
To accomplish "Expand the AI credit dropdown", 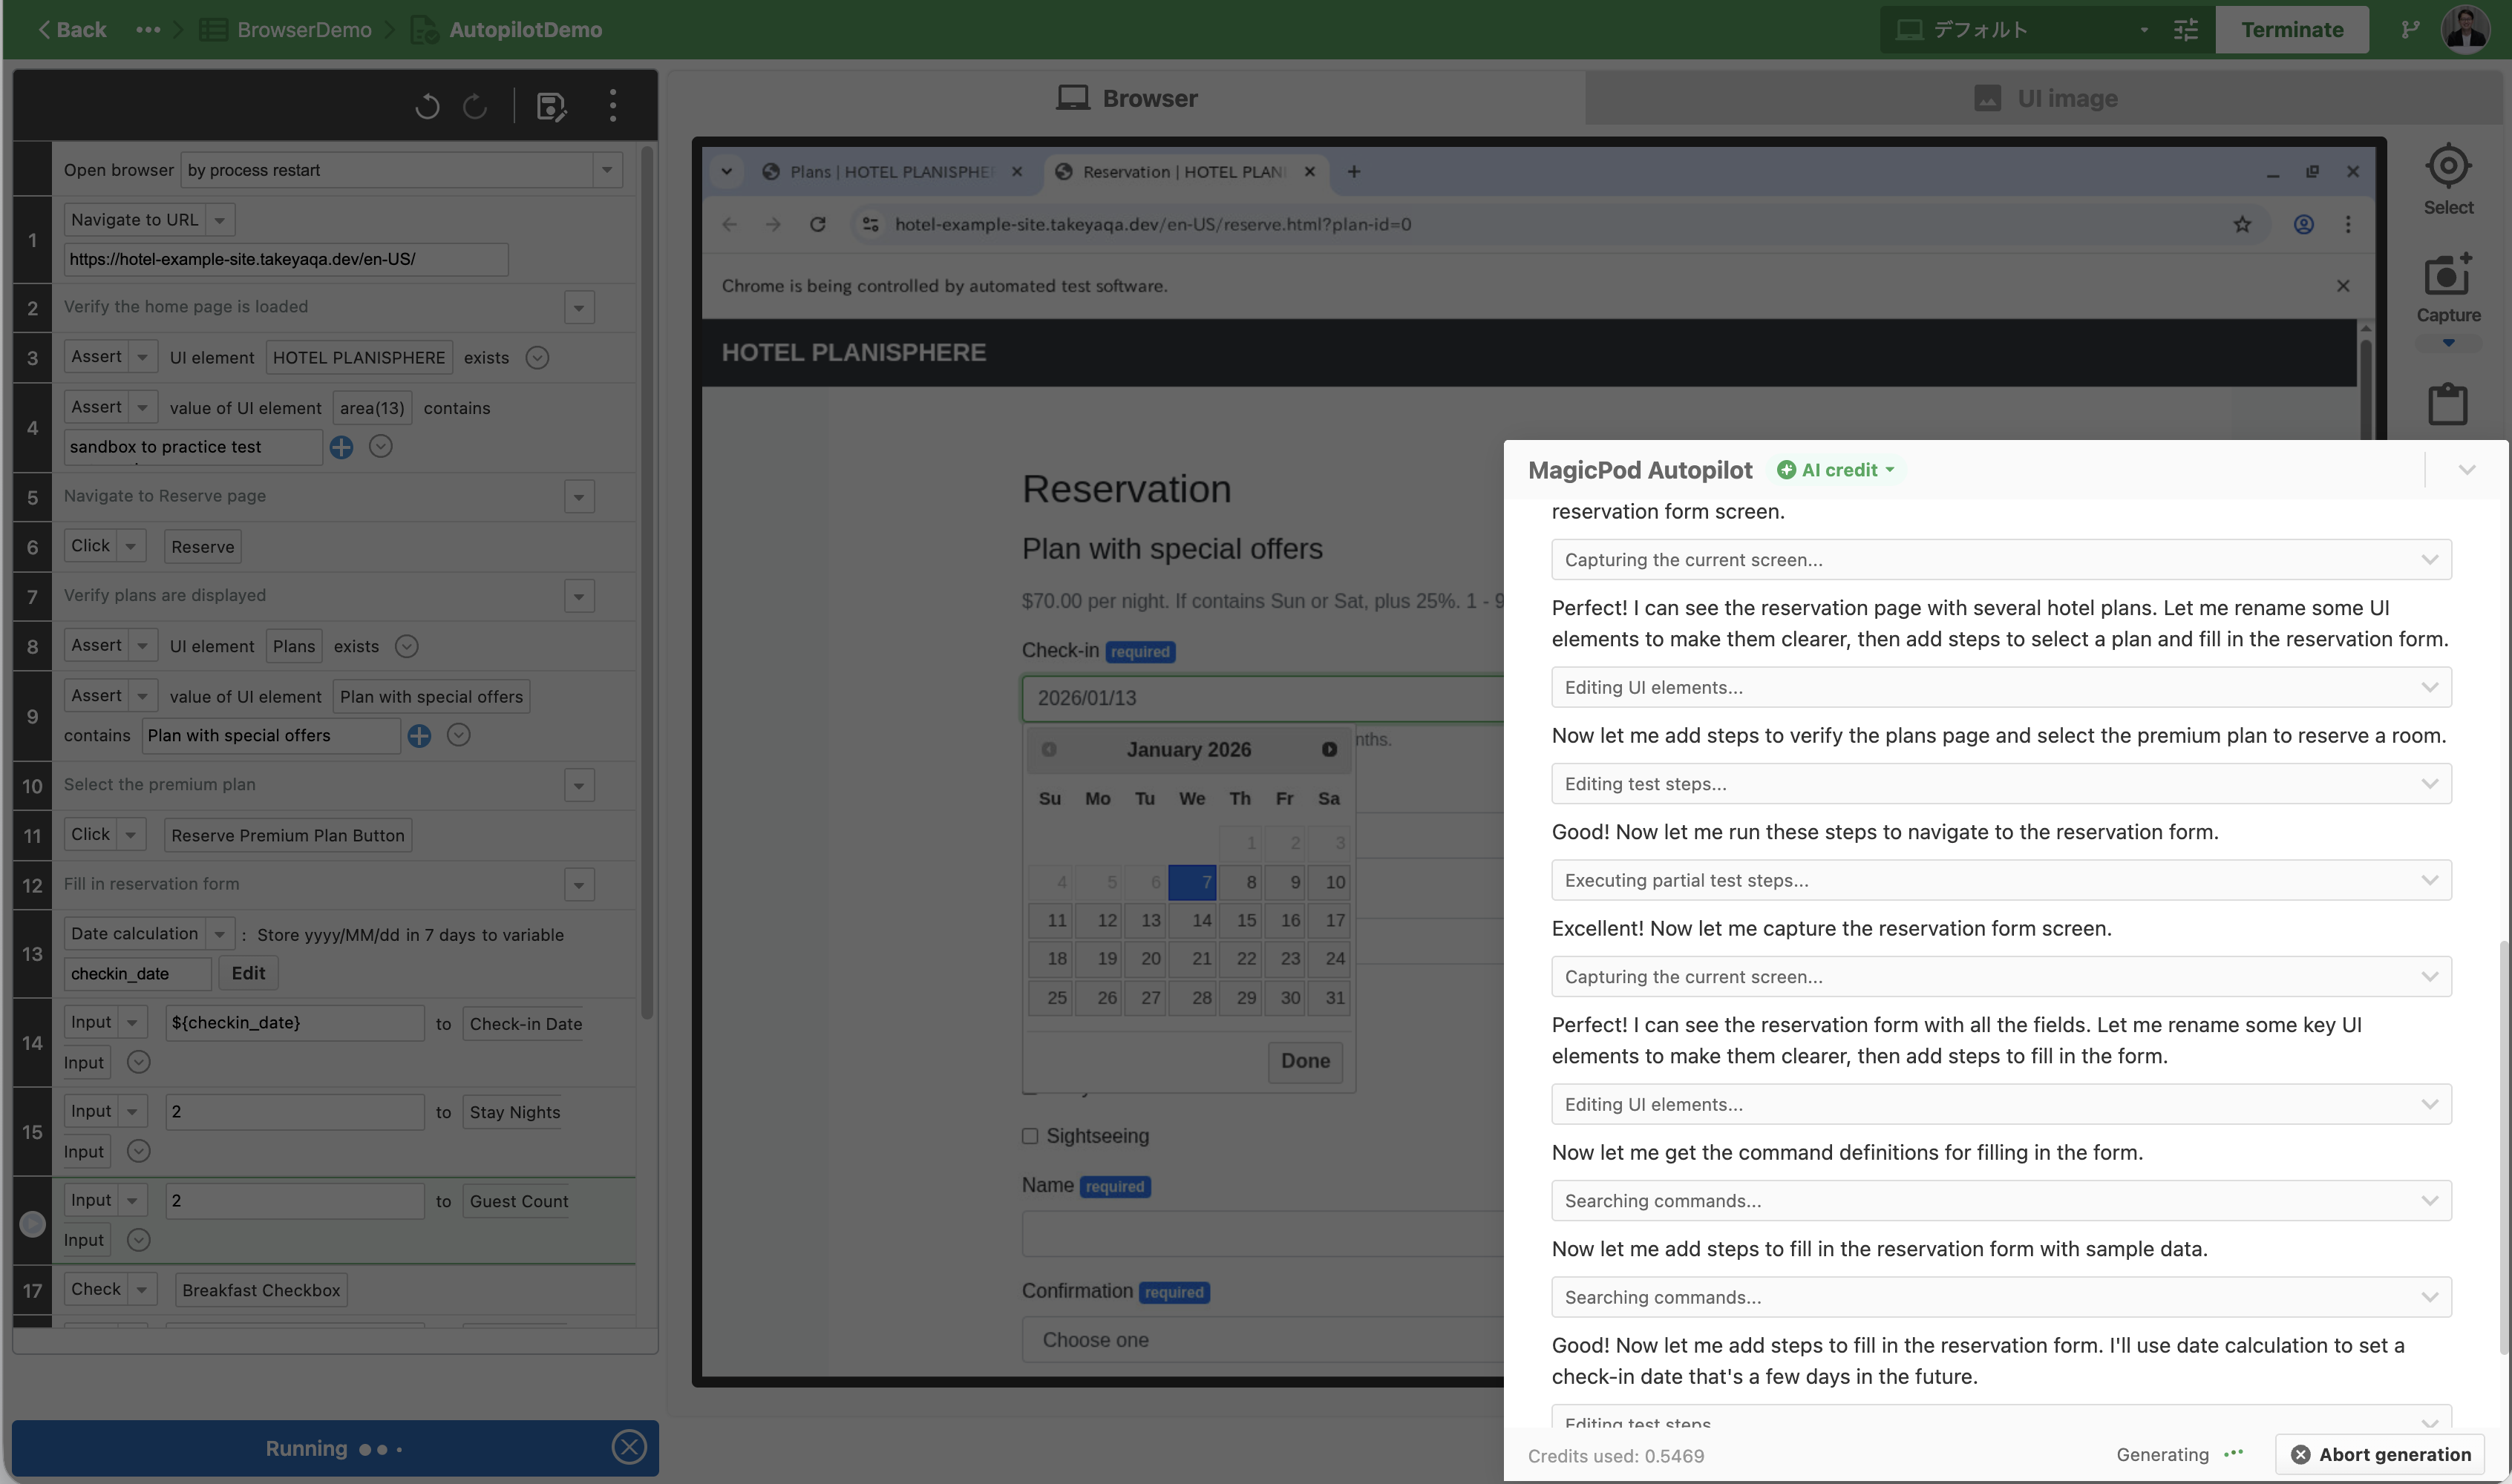I will tap(1839, 470).
